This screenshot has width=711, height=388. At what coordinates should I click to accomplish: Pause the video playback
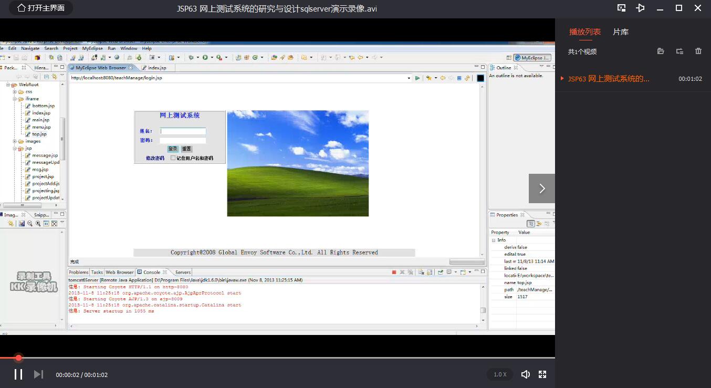pyautogui.click(x=18, y=374)
